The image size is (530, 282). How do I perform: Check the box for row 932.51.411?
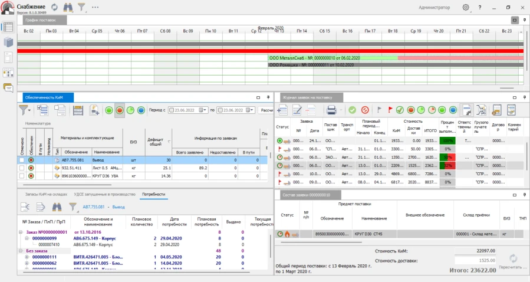(x=22, y=168)
